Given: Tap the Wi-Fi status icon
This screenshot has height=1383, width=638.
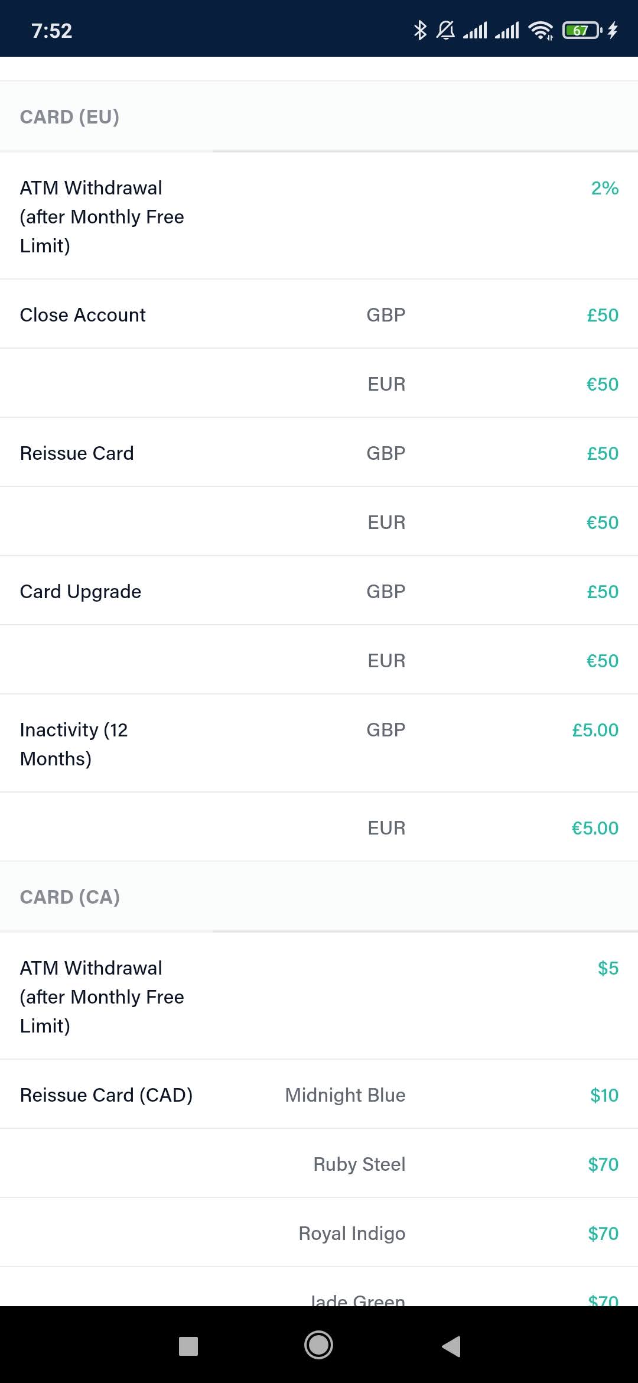Looking at the screenshot, I should point(541,30).
